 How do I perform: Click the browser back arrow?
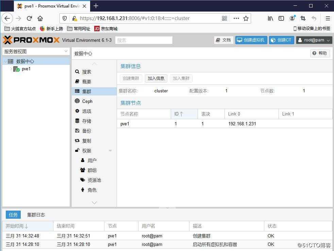(x=7, y=18)
